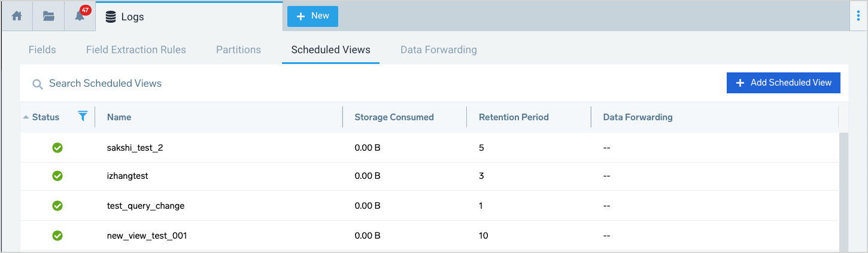The width and height of the screenshot is (868, 253).
Task: Open the Data Forwarding tab
Action: point(438,50)
